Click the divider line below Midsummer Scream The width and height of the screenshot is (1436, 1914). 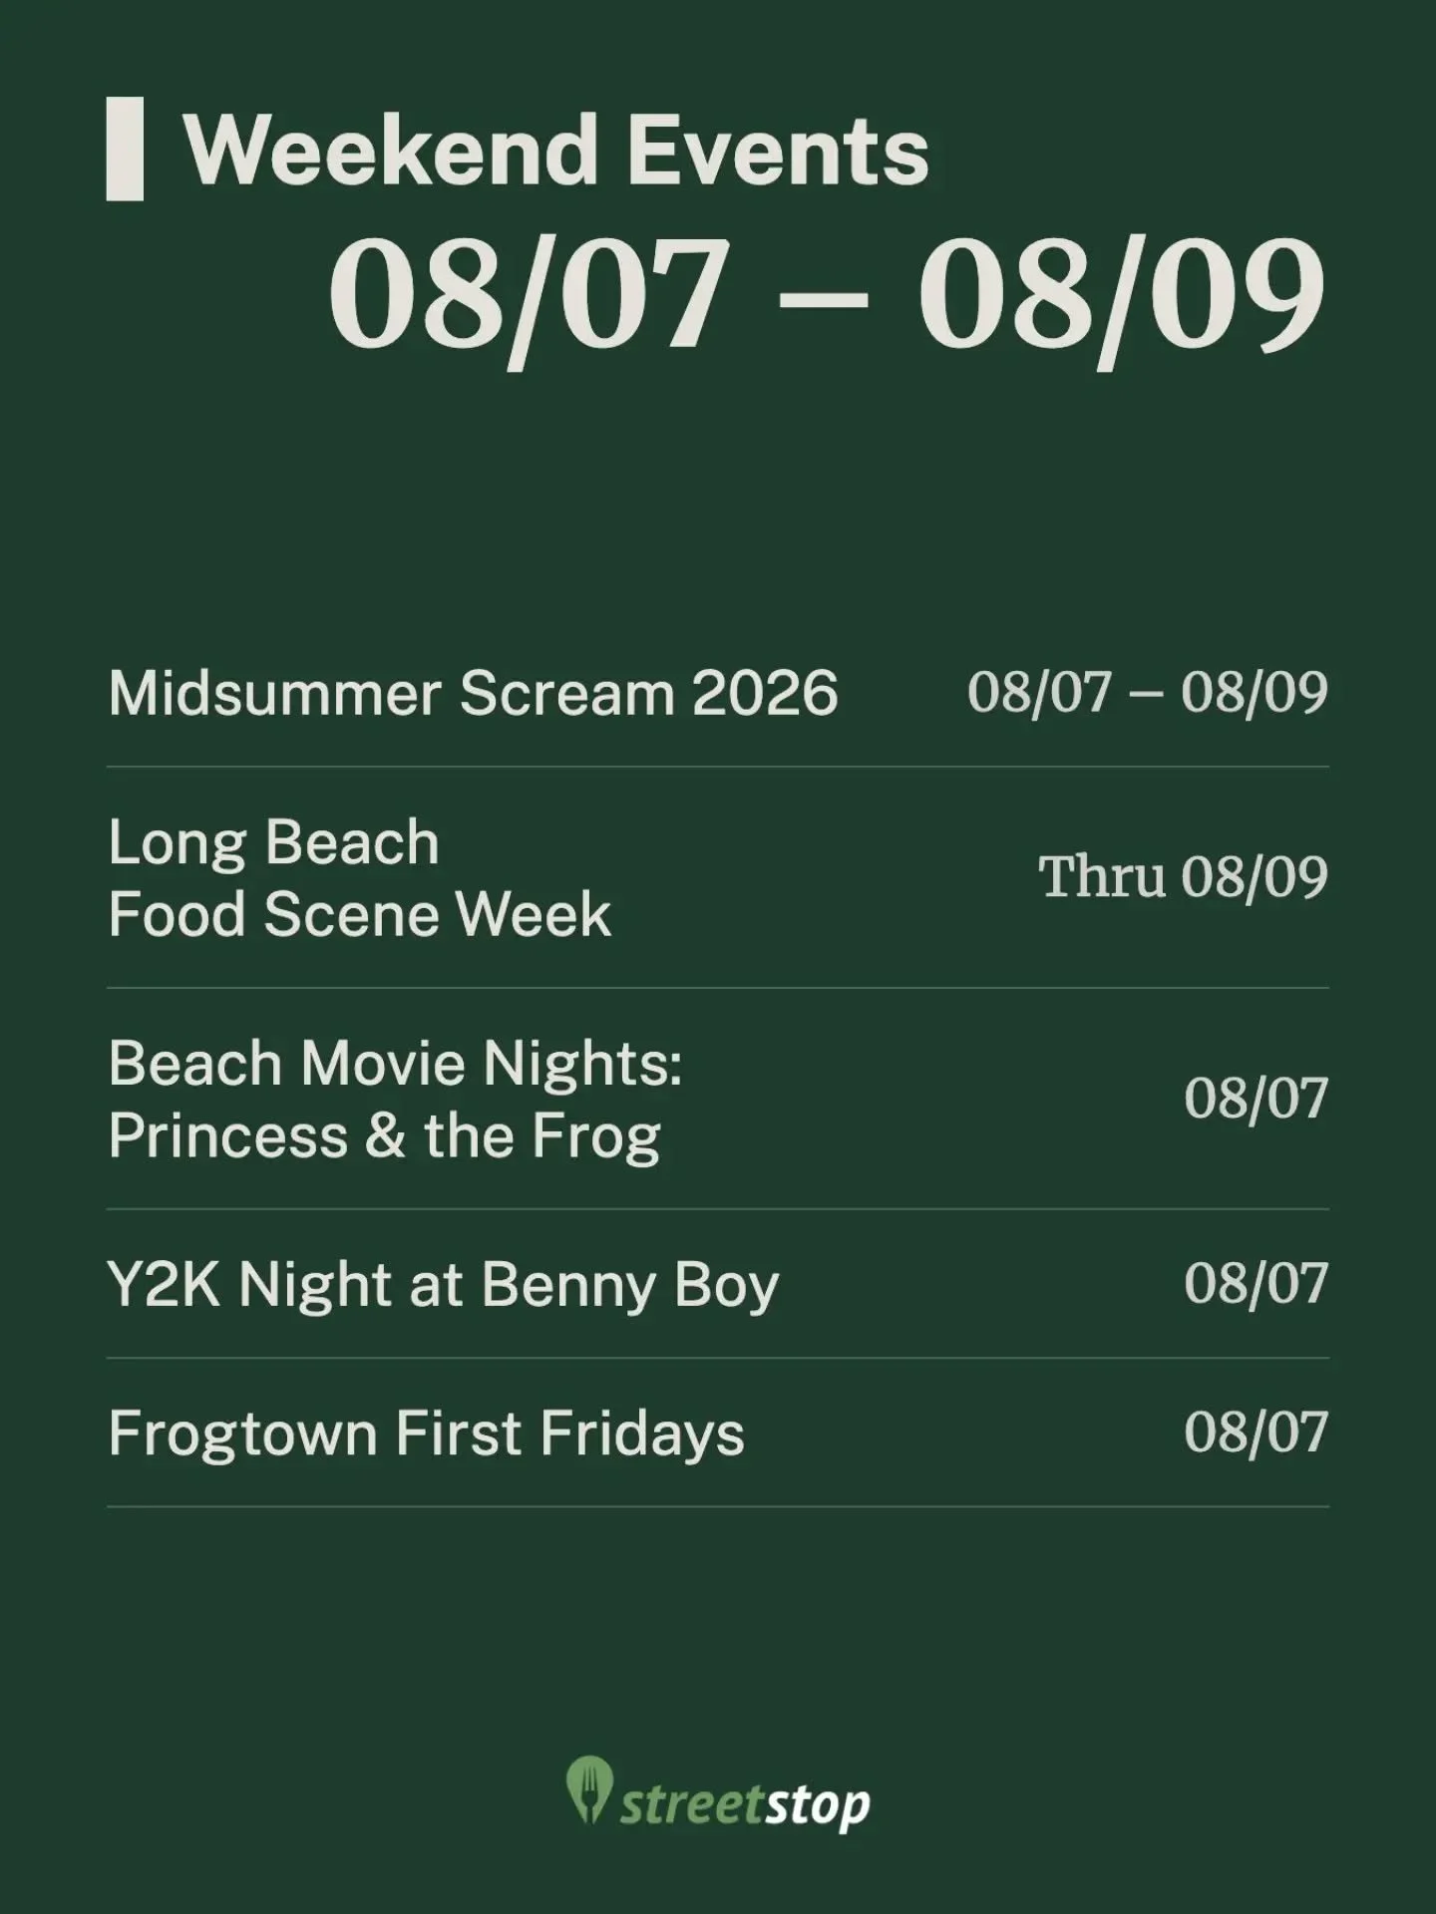pyautogui.click(x=718, y=767)
